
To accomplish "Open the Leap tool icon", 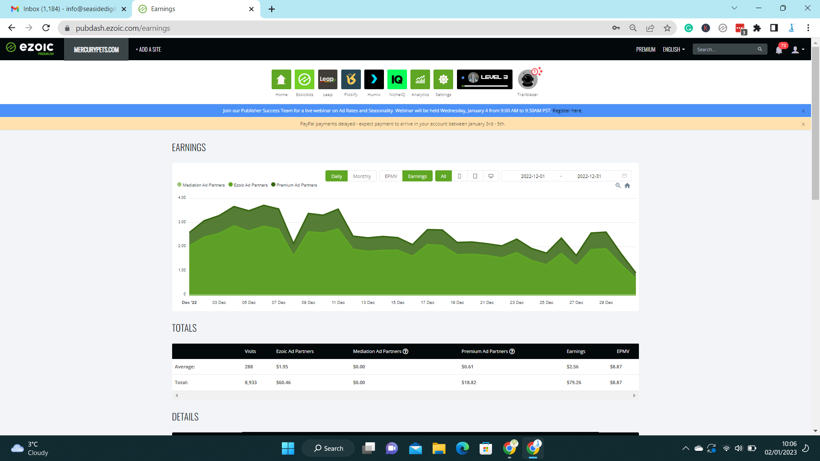I will pyautogui.click(x=328, y=79).
